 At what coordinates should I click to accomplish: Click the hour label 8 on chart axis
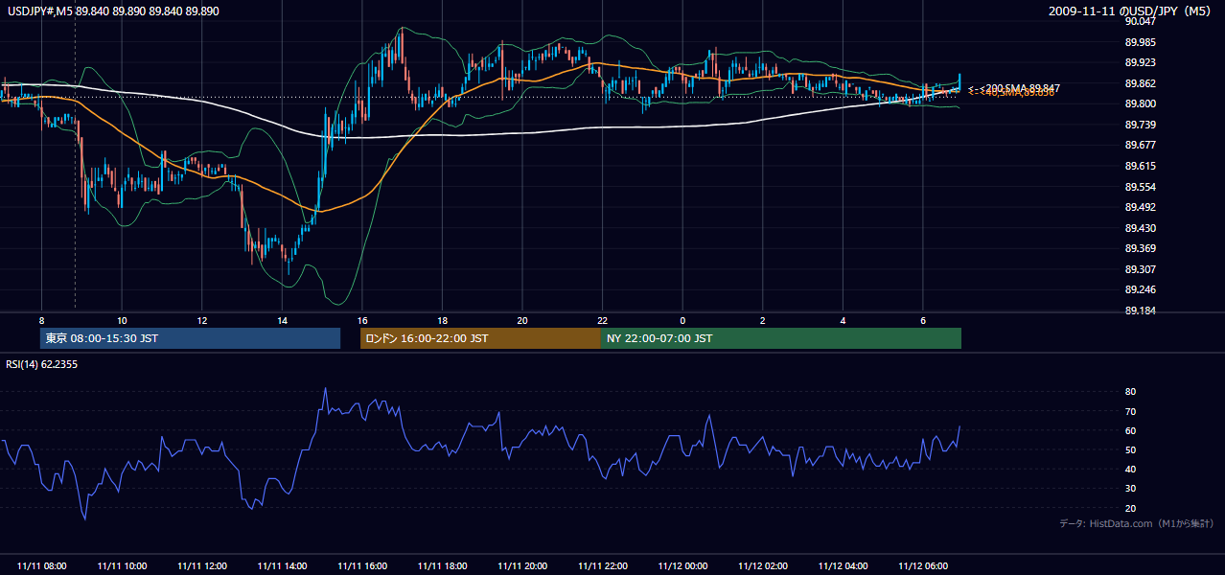[41, 320]
